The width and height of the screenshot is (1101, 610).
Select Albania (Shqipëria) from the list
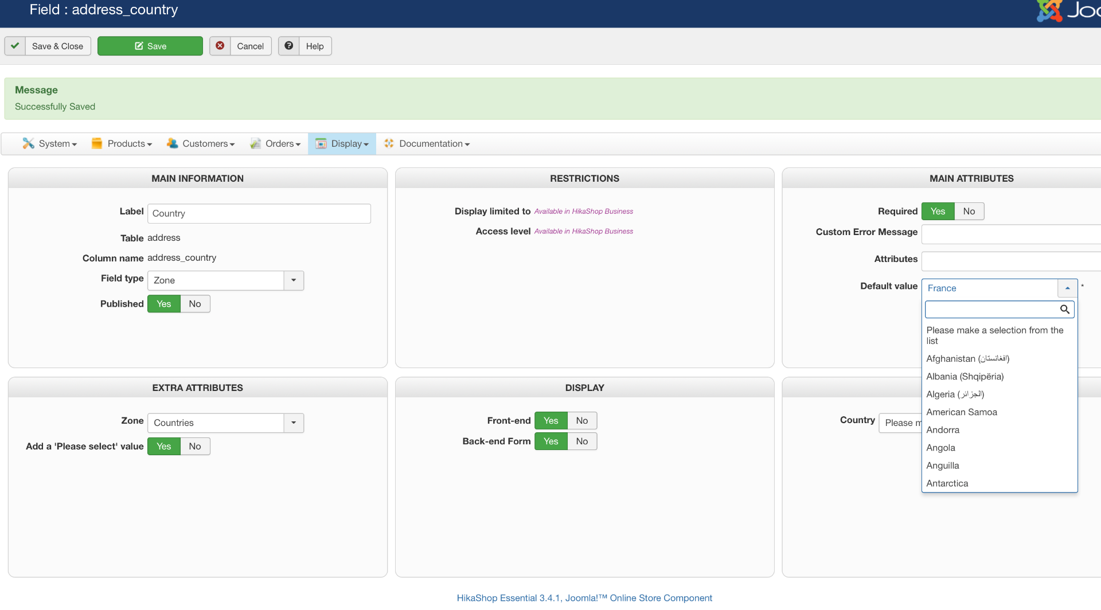point(1000,377)
